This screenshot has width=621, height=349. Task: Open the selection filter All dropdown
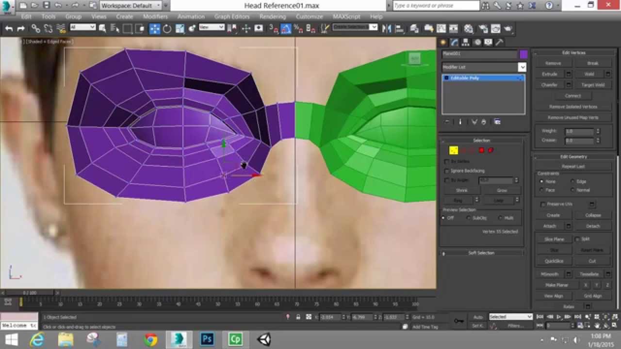[82, 27]
